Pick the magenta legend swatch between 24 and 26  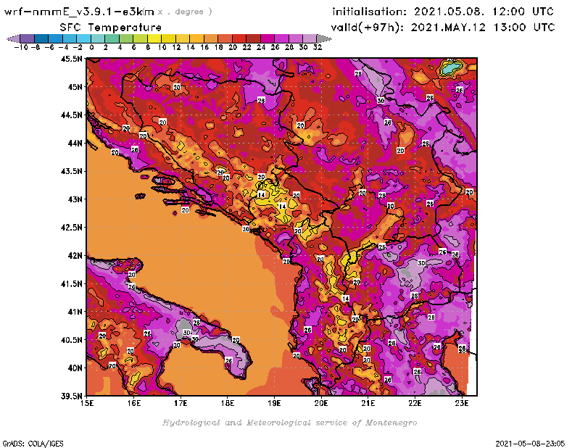tap(267, 38)
